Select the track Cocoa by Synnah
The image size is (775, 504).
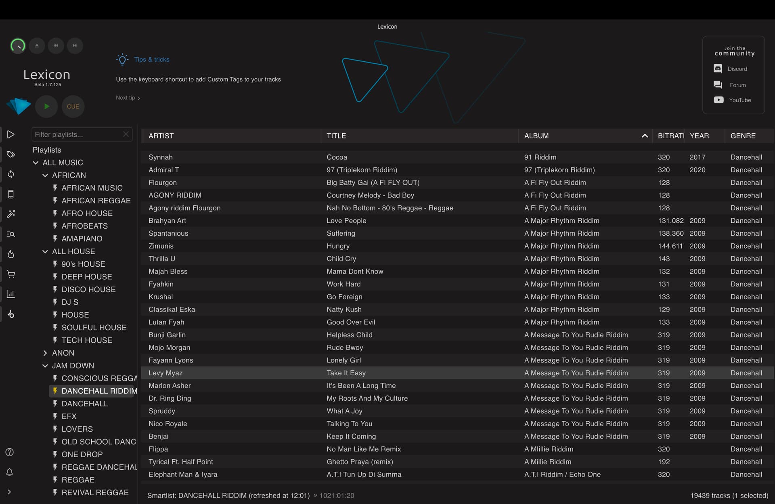pos(458,157)
